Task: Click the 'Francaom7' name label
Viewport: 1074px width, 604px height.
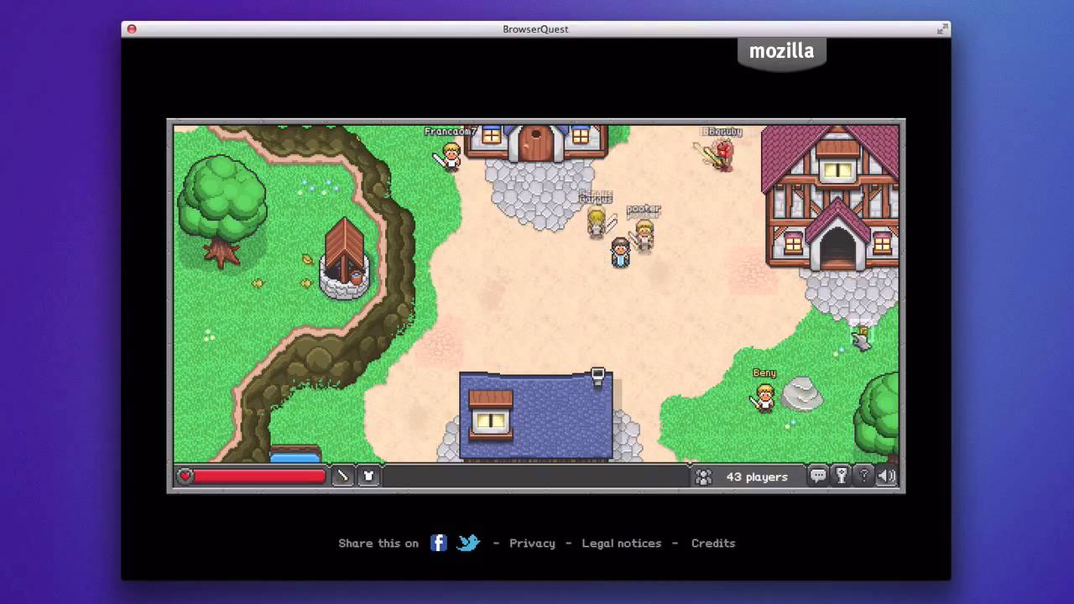Action: [x=451, y=132]
